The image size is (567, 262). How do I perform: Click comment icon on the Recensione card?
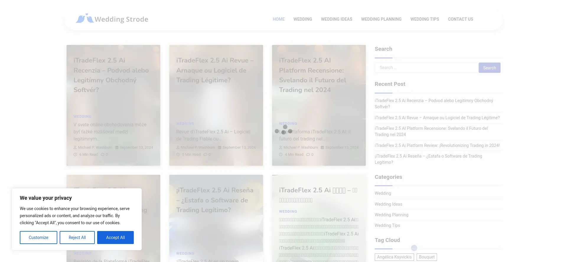pos(308,155)
